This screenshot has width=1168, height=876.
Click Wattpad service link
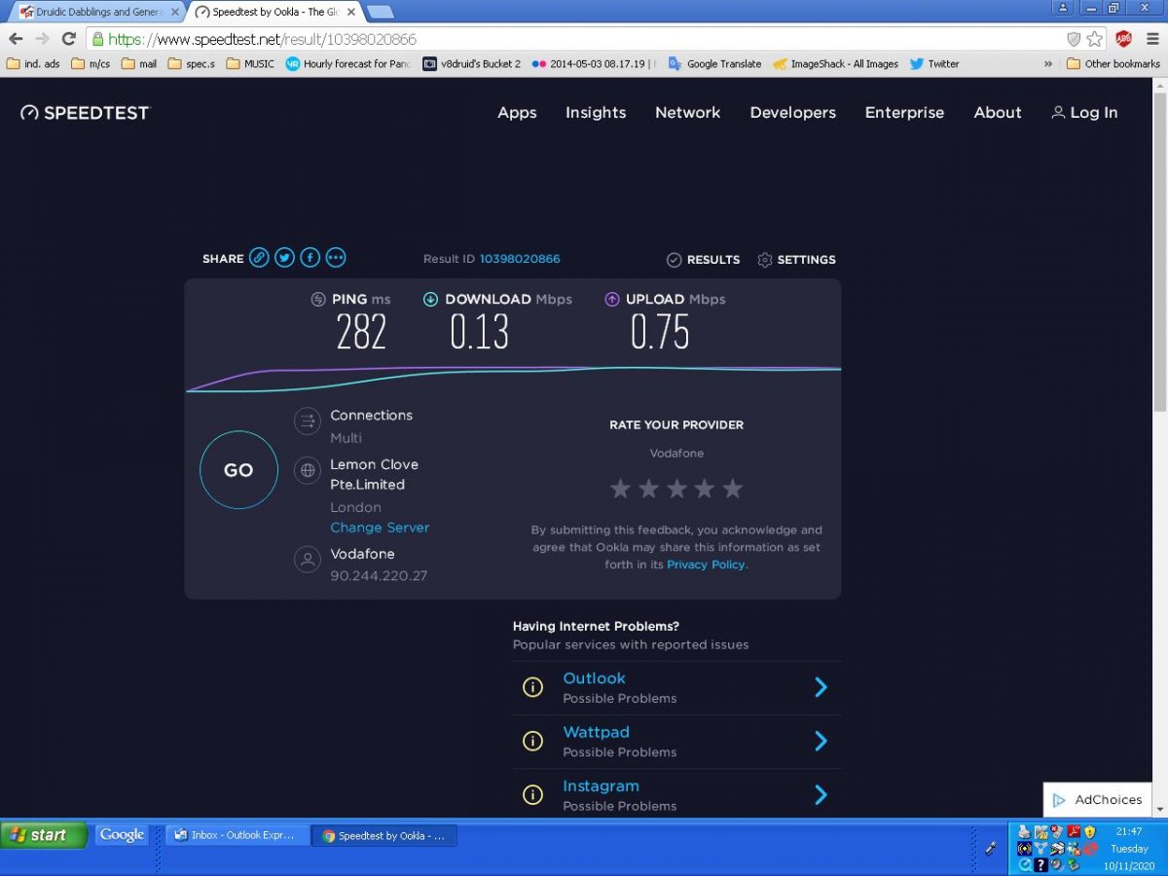pyautogui.click(x=596, y=732)
